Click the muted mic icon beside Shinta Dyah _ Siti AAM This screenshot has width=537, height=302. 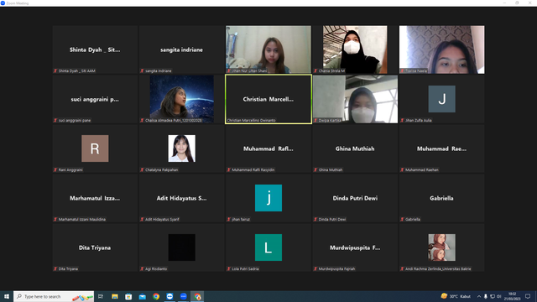(55, 70)
